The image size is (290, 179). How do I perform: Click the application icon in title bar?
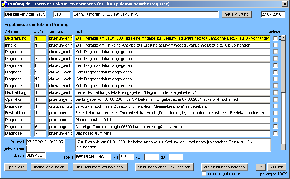click(4, 4)
